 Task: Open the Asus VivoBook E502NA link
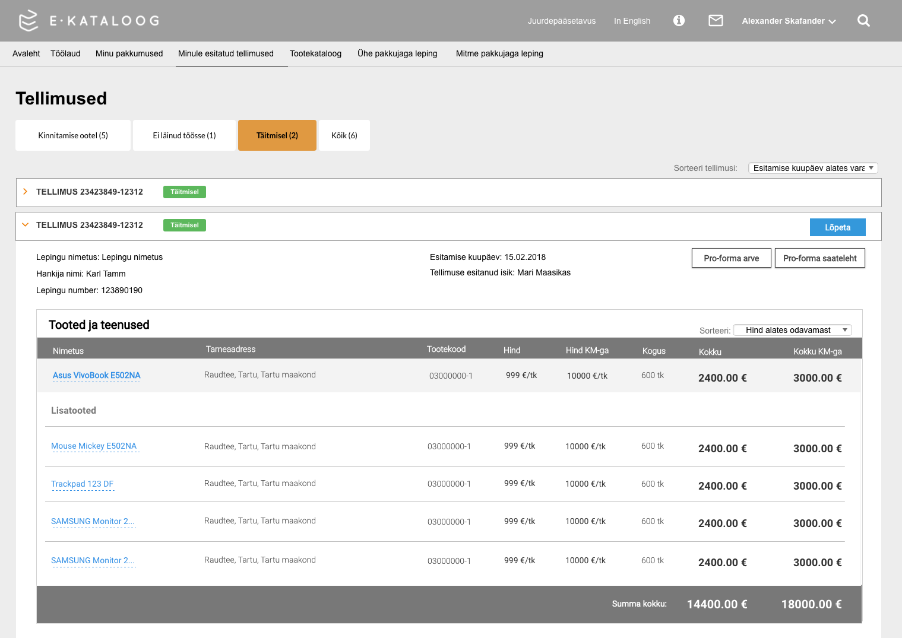[x=97, y=375]
